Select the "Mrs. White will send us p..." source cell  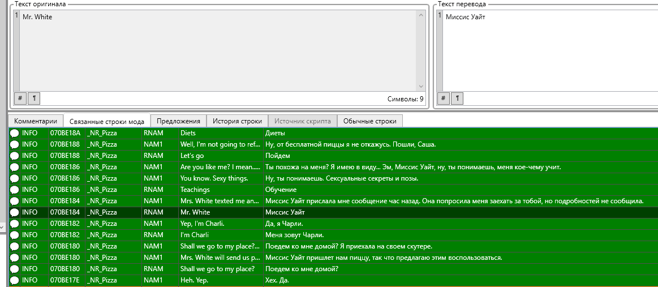[221, 258]
